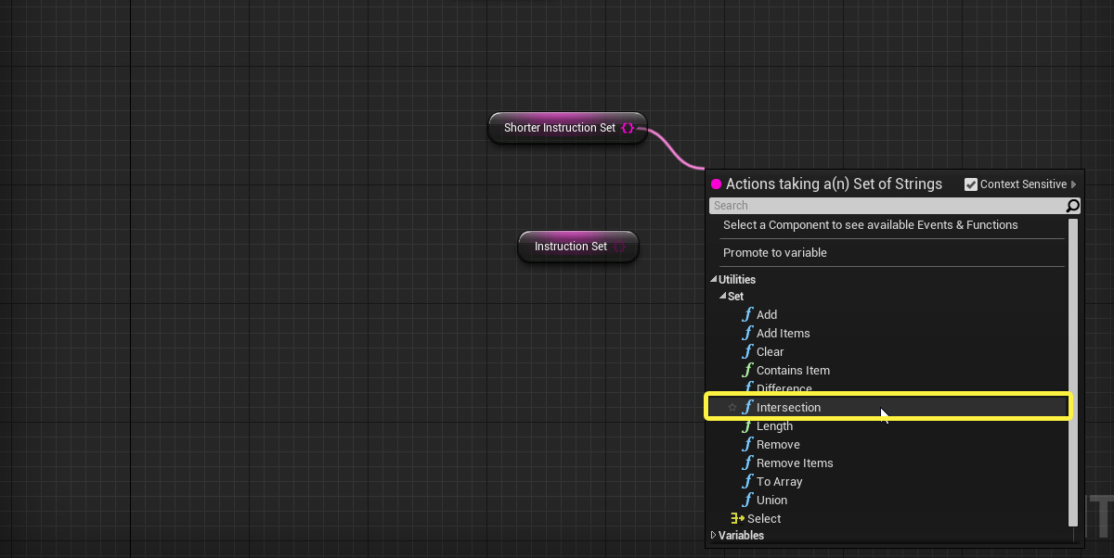Click the favorite star next to Intersection
The image size is (1114, 558).
732,408
